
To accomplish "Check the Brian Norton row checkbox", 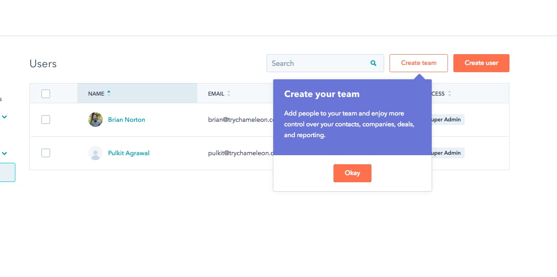I will click(x=46, y=120).
